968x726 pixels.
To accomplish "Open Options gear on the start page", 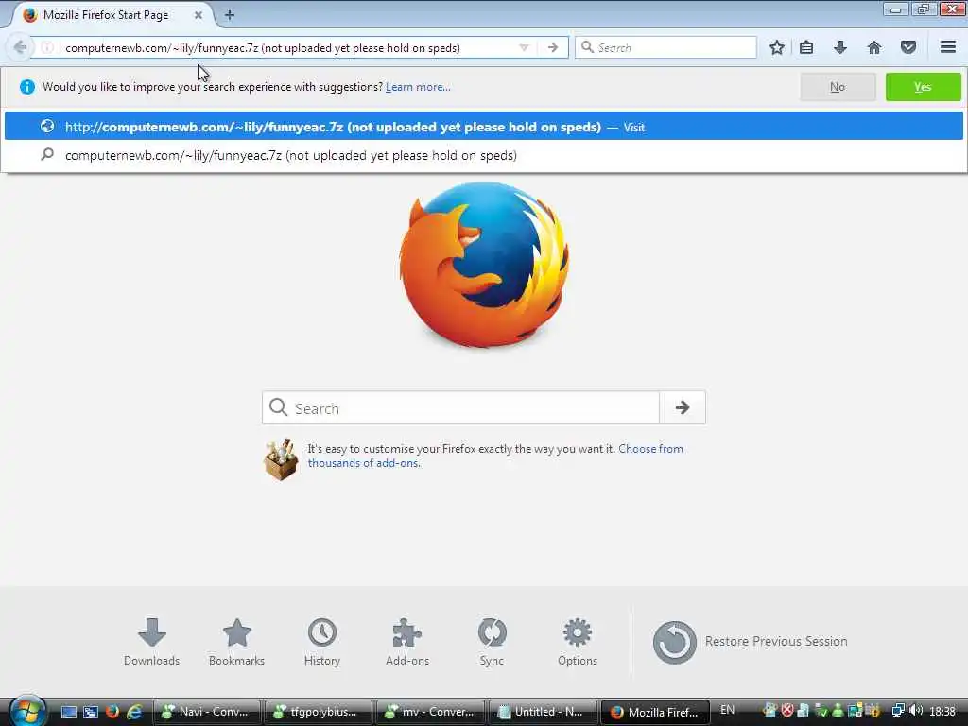I will pos(578,642).
